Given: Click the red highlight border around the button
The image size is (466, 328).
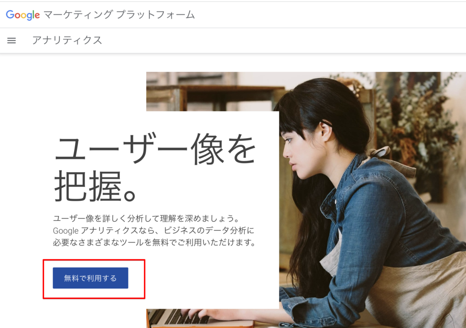Looking at the screenshot, I should [x=94, y=260].
